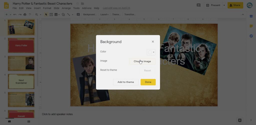The image size is (256, 125).
Task: Open the background color swatch dropdown
Action: [151, 52]
